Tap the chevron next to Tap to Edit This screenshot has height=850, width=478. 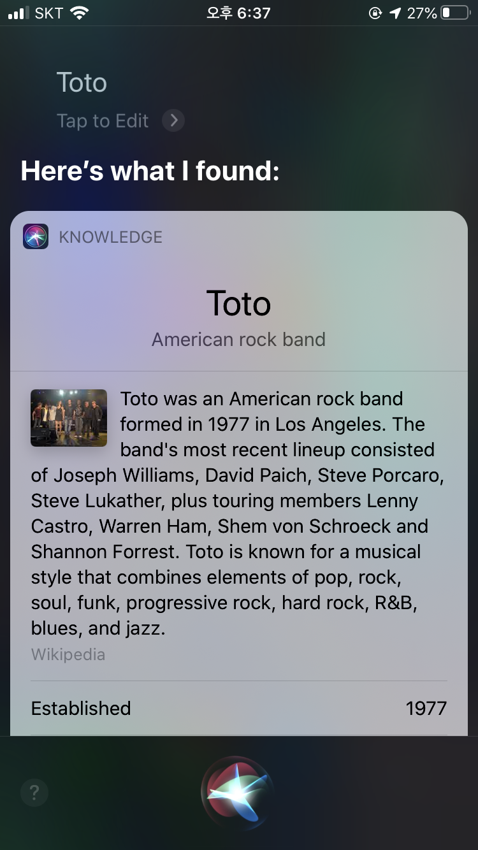[173, 120]
